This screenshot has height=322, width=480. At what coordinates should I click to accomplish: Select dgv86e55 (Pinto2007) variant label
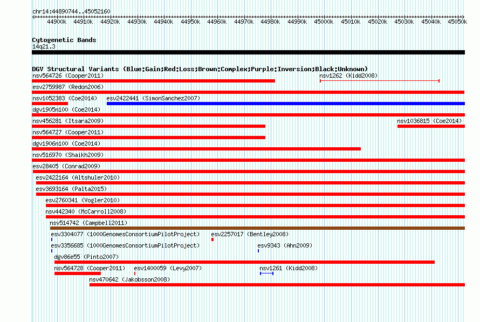click(86, 257)
